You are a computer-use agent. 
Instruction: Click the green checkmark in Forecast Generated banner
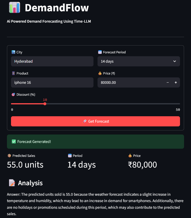(x=14, y=141)
